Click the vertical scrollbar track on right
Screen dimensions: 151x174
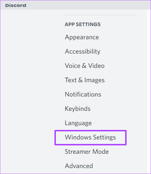click(x=149, y=91)
